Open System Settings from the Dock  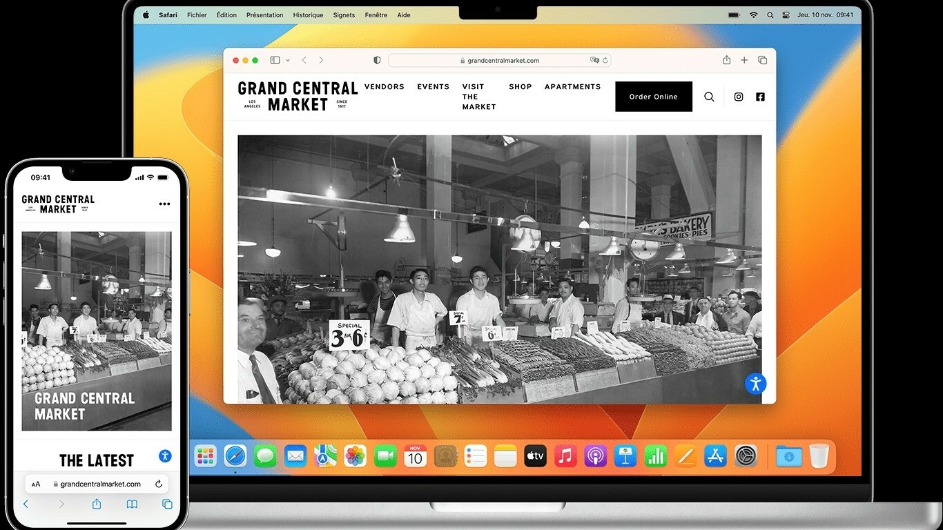click(x=746, y=455)
